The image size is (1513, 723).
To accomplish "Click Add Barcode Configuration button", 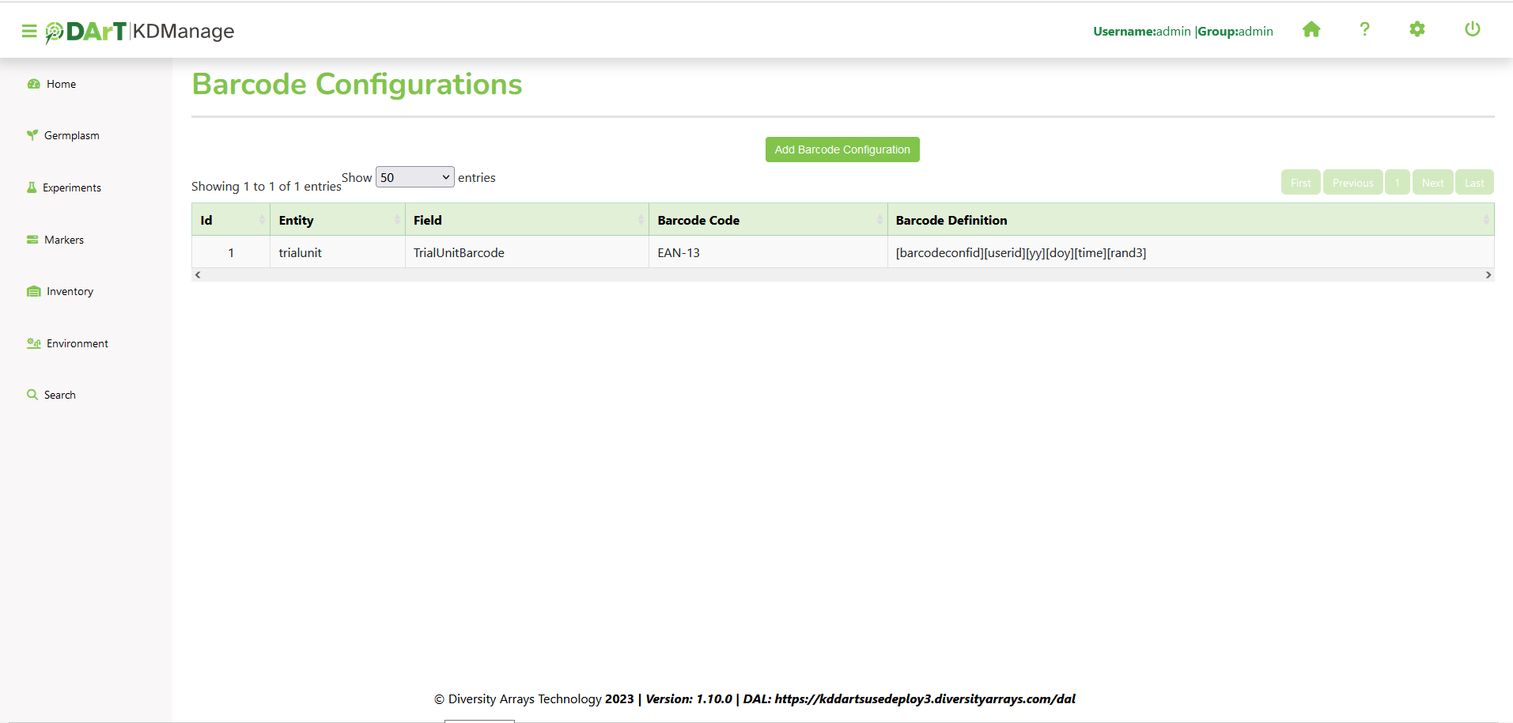I will (x=842, y=150).
